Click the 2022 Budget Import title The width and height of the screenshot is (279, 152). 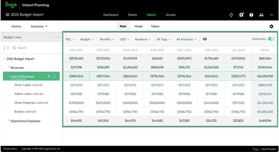[27, 15]
